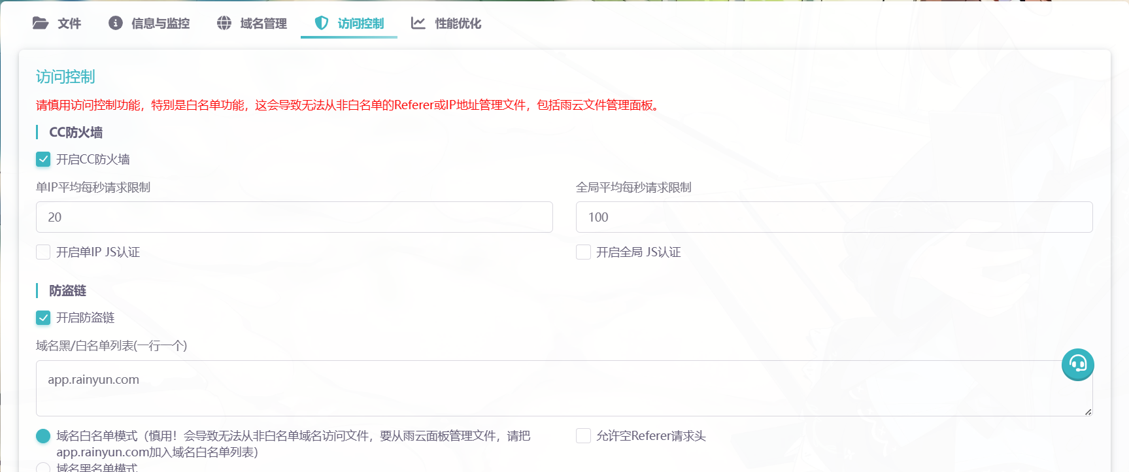Switch to the 文件 tab
Image resolution: width=1129 pixels, height=472 pixels.
(x=69, y=24)
